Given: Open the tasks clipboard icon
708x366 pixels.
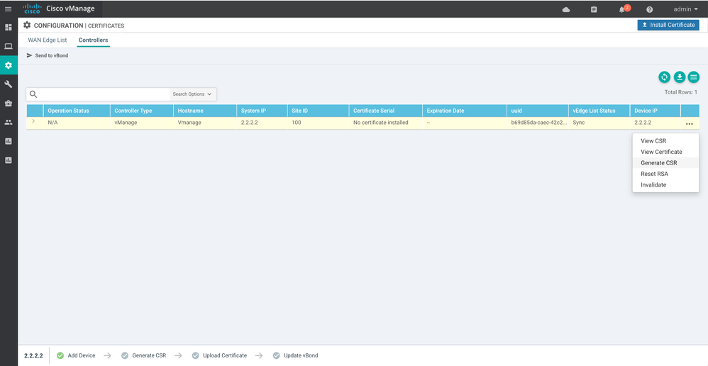Looking at the screenshot, I should (x=594, y=9).
